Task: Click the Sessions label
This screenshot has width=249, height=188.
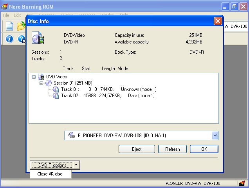Action: [x=40, y=52]
